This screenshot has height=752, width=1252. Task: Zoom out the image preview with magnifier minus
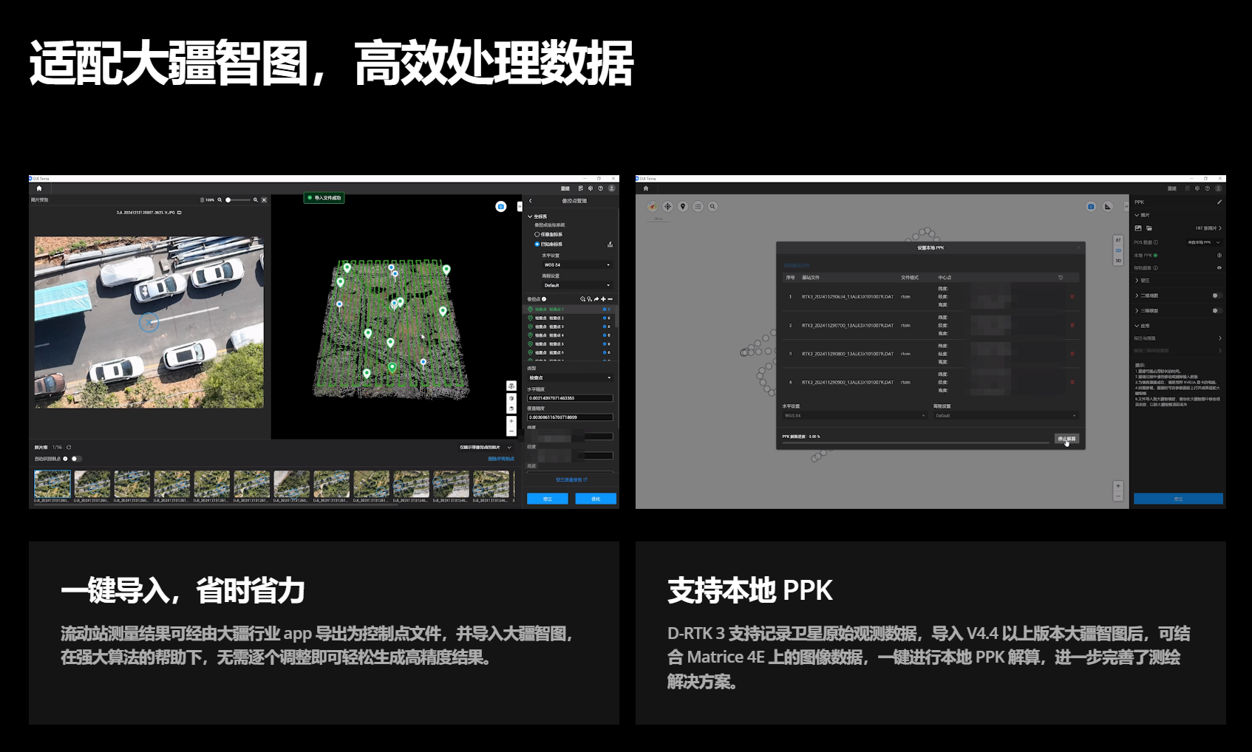point(220,200)
